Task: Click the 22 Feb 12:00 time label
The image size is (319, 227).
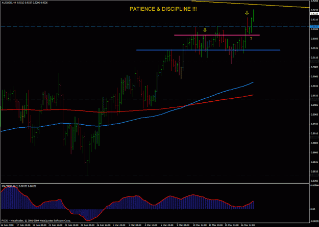Action: 55,225
